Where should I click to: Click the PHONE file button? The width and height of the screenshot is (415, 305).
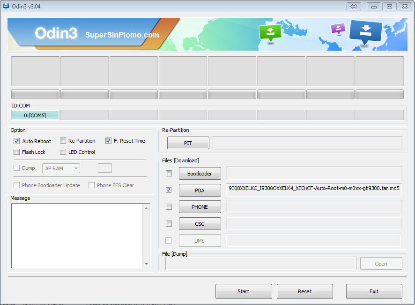[x=200, y=206]
